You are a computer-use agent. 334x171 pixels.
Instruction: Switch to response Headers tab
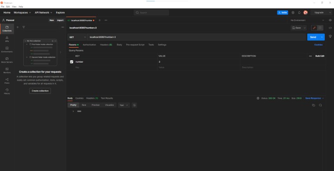click(x=92, y=98)
